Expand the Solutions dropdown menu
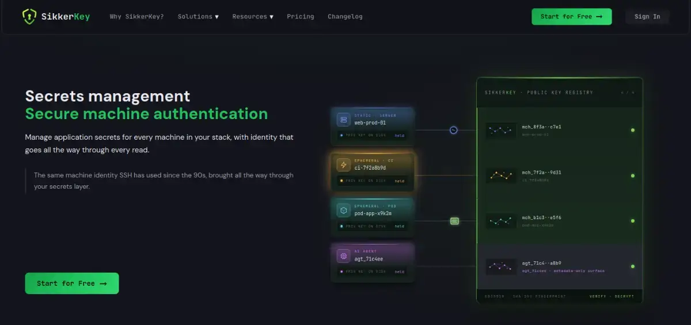Viewport: 691px width, 325px height. (x=198, y=17)
